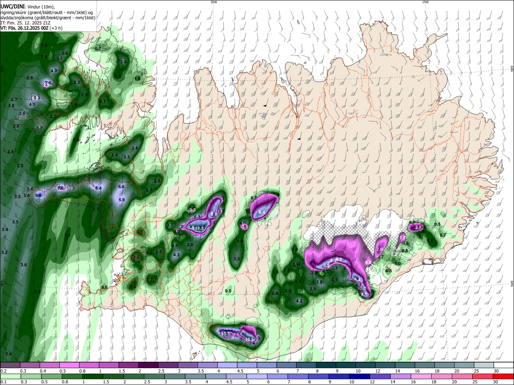This screenshot has width=514, height=385.
Task: Click the 1.7 precipitation value on the map
Action: [x=96, y=209]
